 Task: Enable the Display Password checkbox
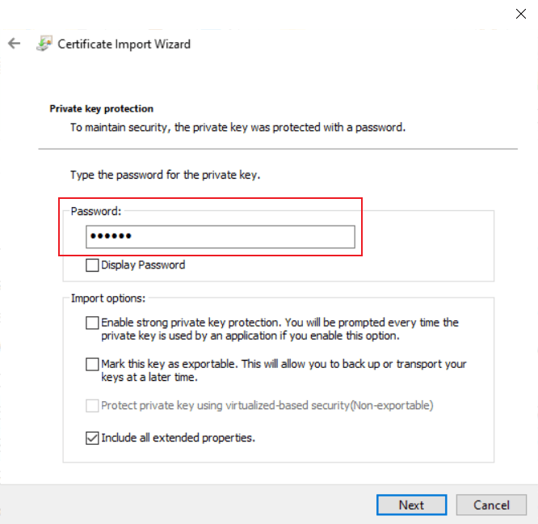click(92, 264)
